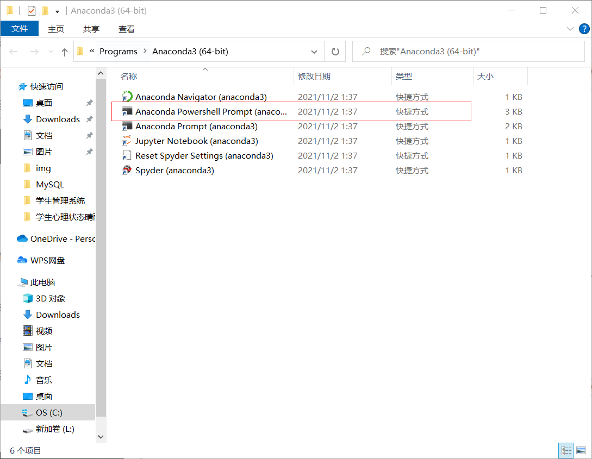Sort by 名称 column header
The height and width of the screenshot is (459, 592).
tap(129, 76)
